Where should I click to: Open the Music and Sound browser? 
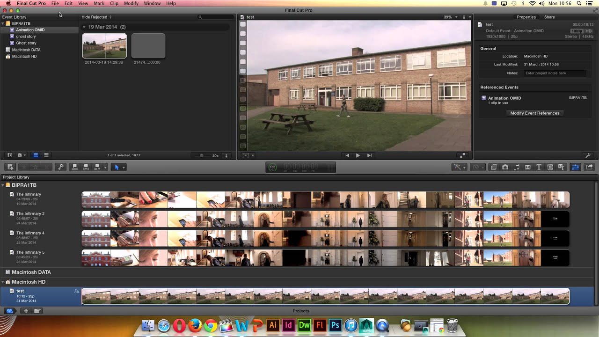tap(517, 167)
